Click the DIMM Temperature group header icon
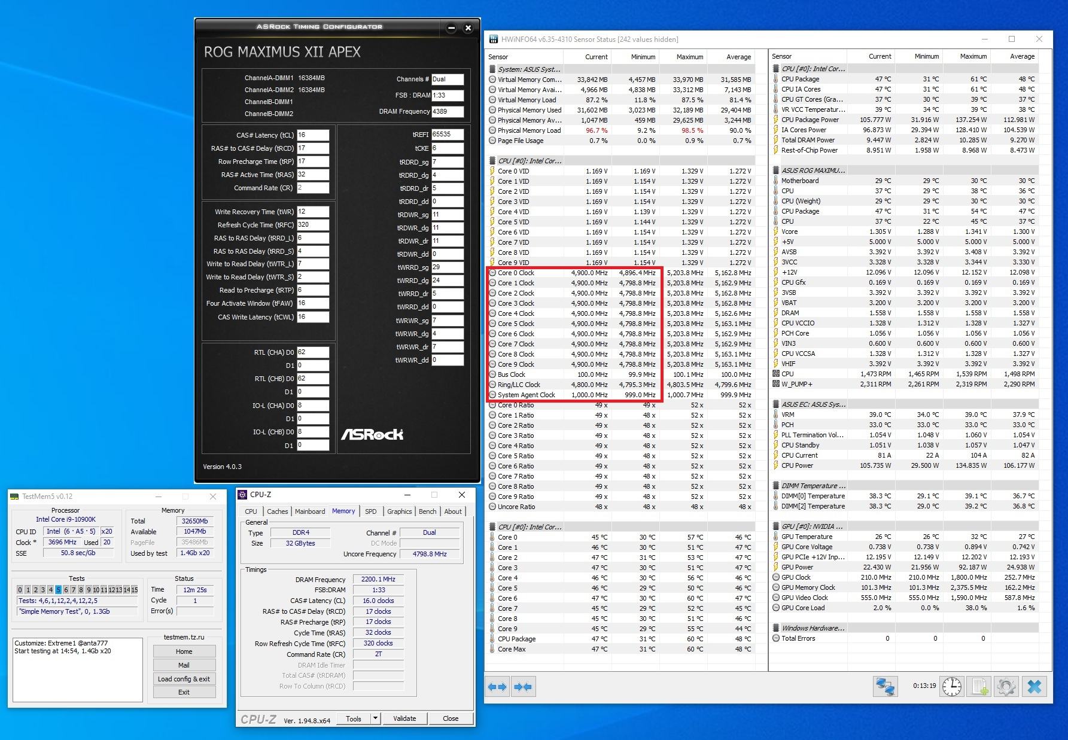Screen dimensions: 1068x740 [x=776, y=486]
